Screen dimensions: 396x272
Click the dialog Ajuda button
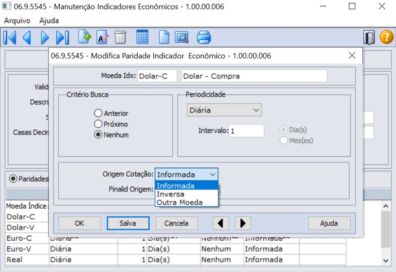(x=329, y=223)
